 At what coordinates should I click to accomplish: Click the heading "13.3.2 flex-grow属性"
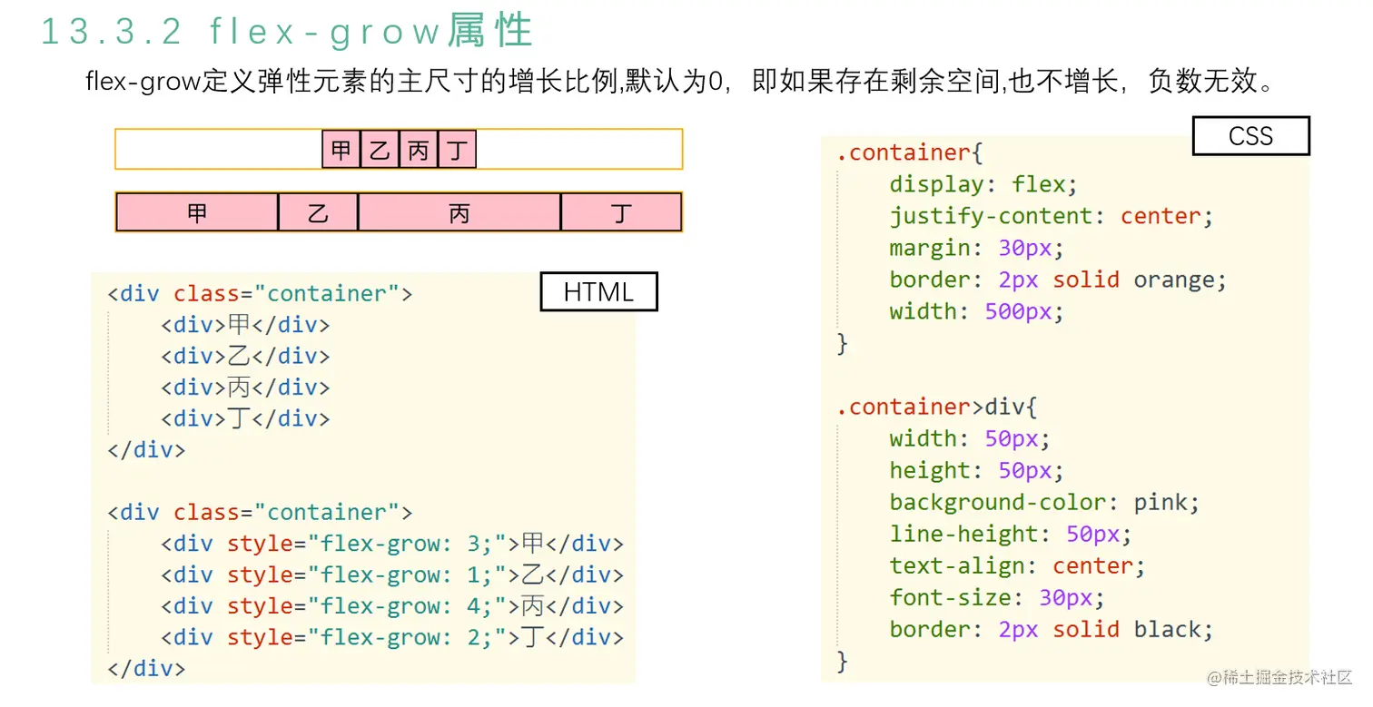(287, 31)
